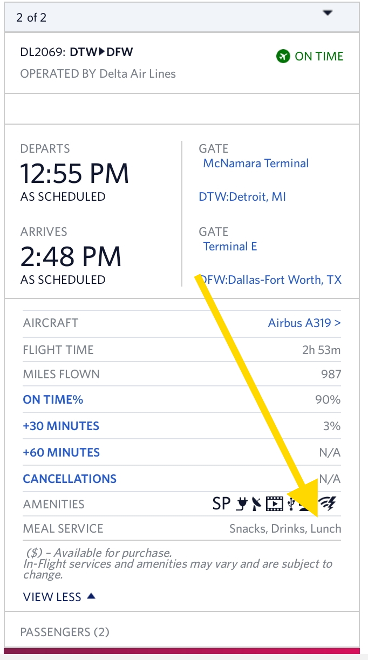Click the ON TIME% statistic link
Viewport: 368px width, 660px height.
click(53, 400)
